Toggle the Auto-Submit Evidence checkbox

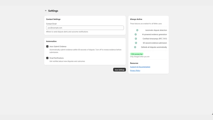coord(47,46)
